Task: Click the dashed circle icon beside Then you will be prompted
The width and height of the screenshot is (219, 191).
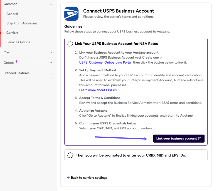Action: (x=70, y=155)
